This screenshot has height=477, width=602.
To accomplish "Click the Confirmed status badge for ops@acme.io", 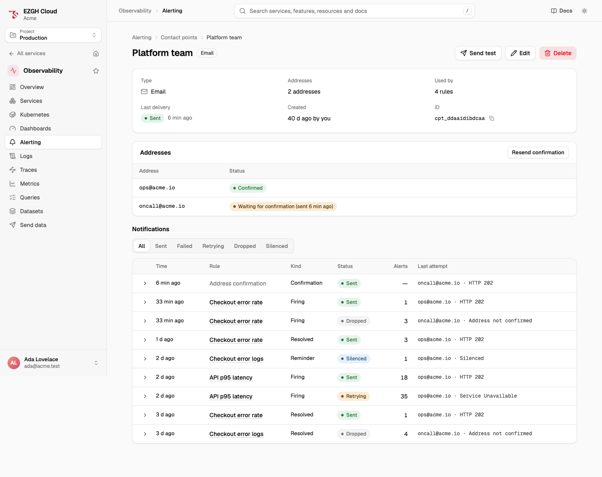I will (248, 188).
